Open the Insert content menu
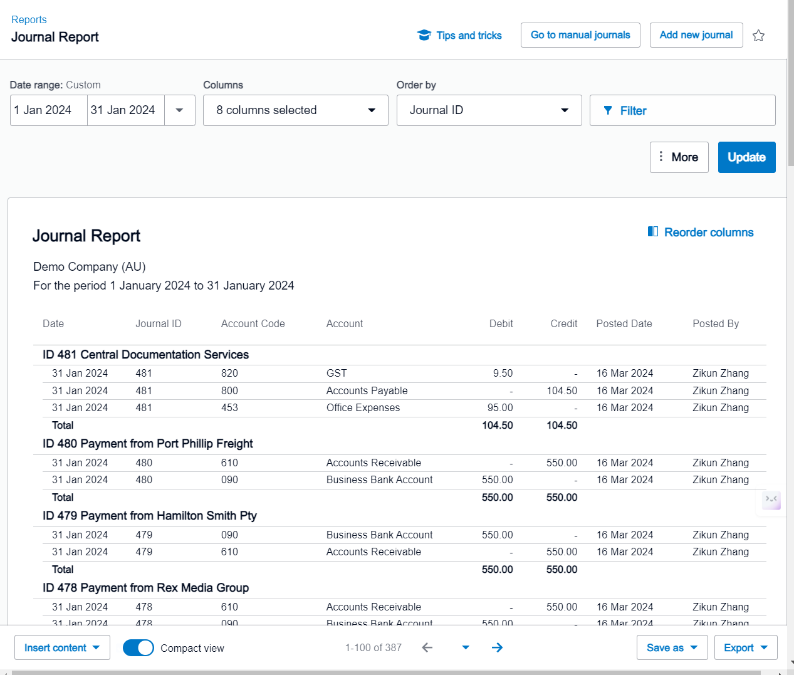Image resolution: width=794 pixels, height=675 pixels. [x=62, y=647]
